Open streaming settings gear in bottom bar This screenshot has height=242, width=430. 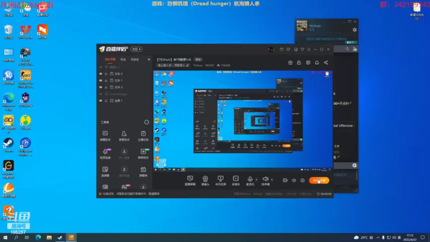pos(303,180)
